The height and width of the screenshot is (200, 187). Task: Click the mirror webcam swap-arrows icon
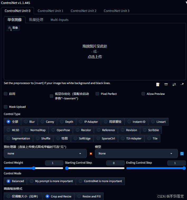pos(174,84)
